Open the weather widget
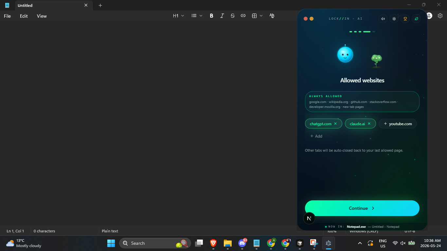Screen dimensions: 447x251 coord(24,243)
